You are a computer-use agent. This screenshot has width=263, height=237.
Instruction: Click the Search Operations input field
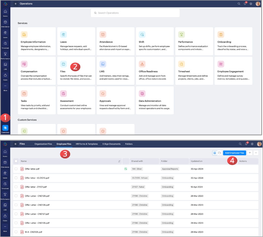[135, 13]
